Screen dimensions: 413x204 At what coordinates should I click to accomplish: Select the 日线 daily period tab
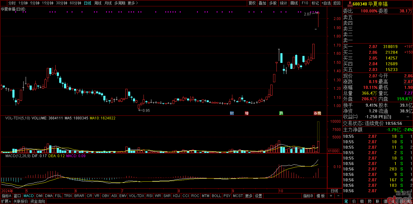point(87,3)
